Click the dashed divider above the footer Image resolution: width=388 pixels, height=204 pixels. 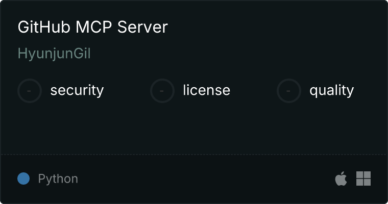tap(194, 155)
